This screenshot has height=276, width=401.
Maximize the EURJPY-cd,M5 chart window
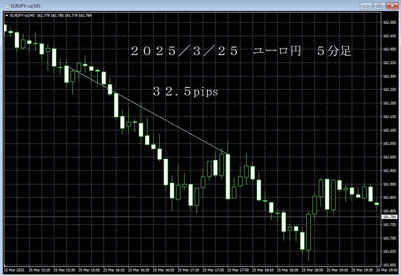379,6
